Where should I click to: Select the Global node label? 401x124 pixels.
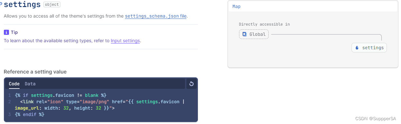pyautogui.click(x=258, y=34)
